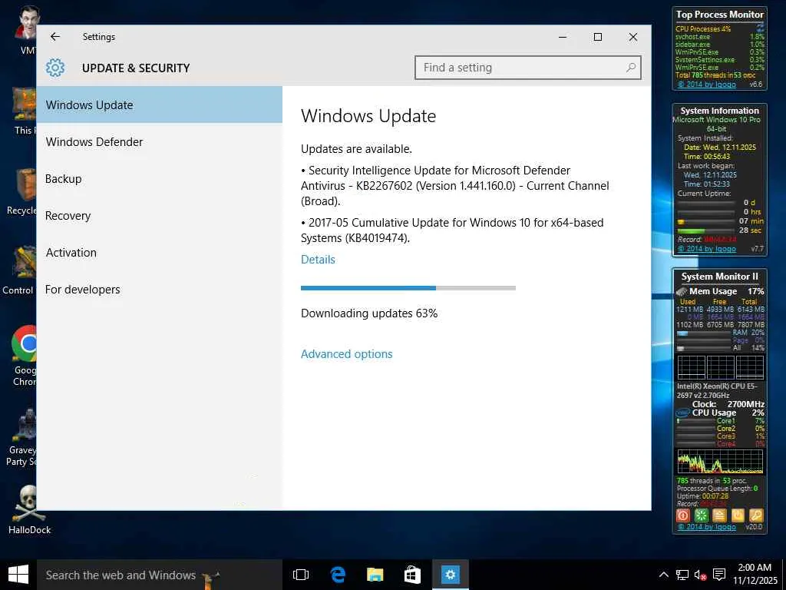Click the Downloading updates 63% text
The width and height of the screenshot is (786, 590).
pyautogui.click(x=369, y=313)
